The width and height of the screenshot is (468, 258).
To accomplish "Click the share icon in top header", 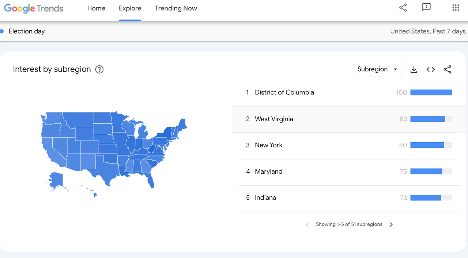I will tap(403, 8).
